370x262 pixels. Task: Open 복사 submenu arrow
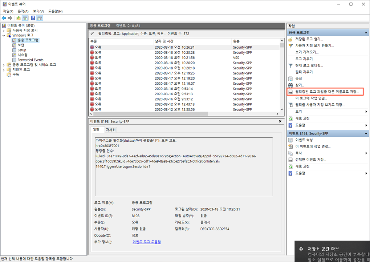pyautogui.click(x=366, y=153)
